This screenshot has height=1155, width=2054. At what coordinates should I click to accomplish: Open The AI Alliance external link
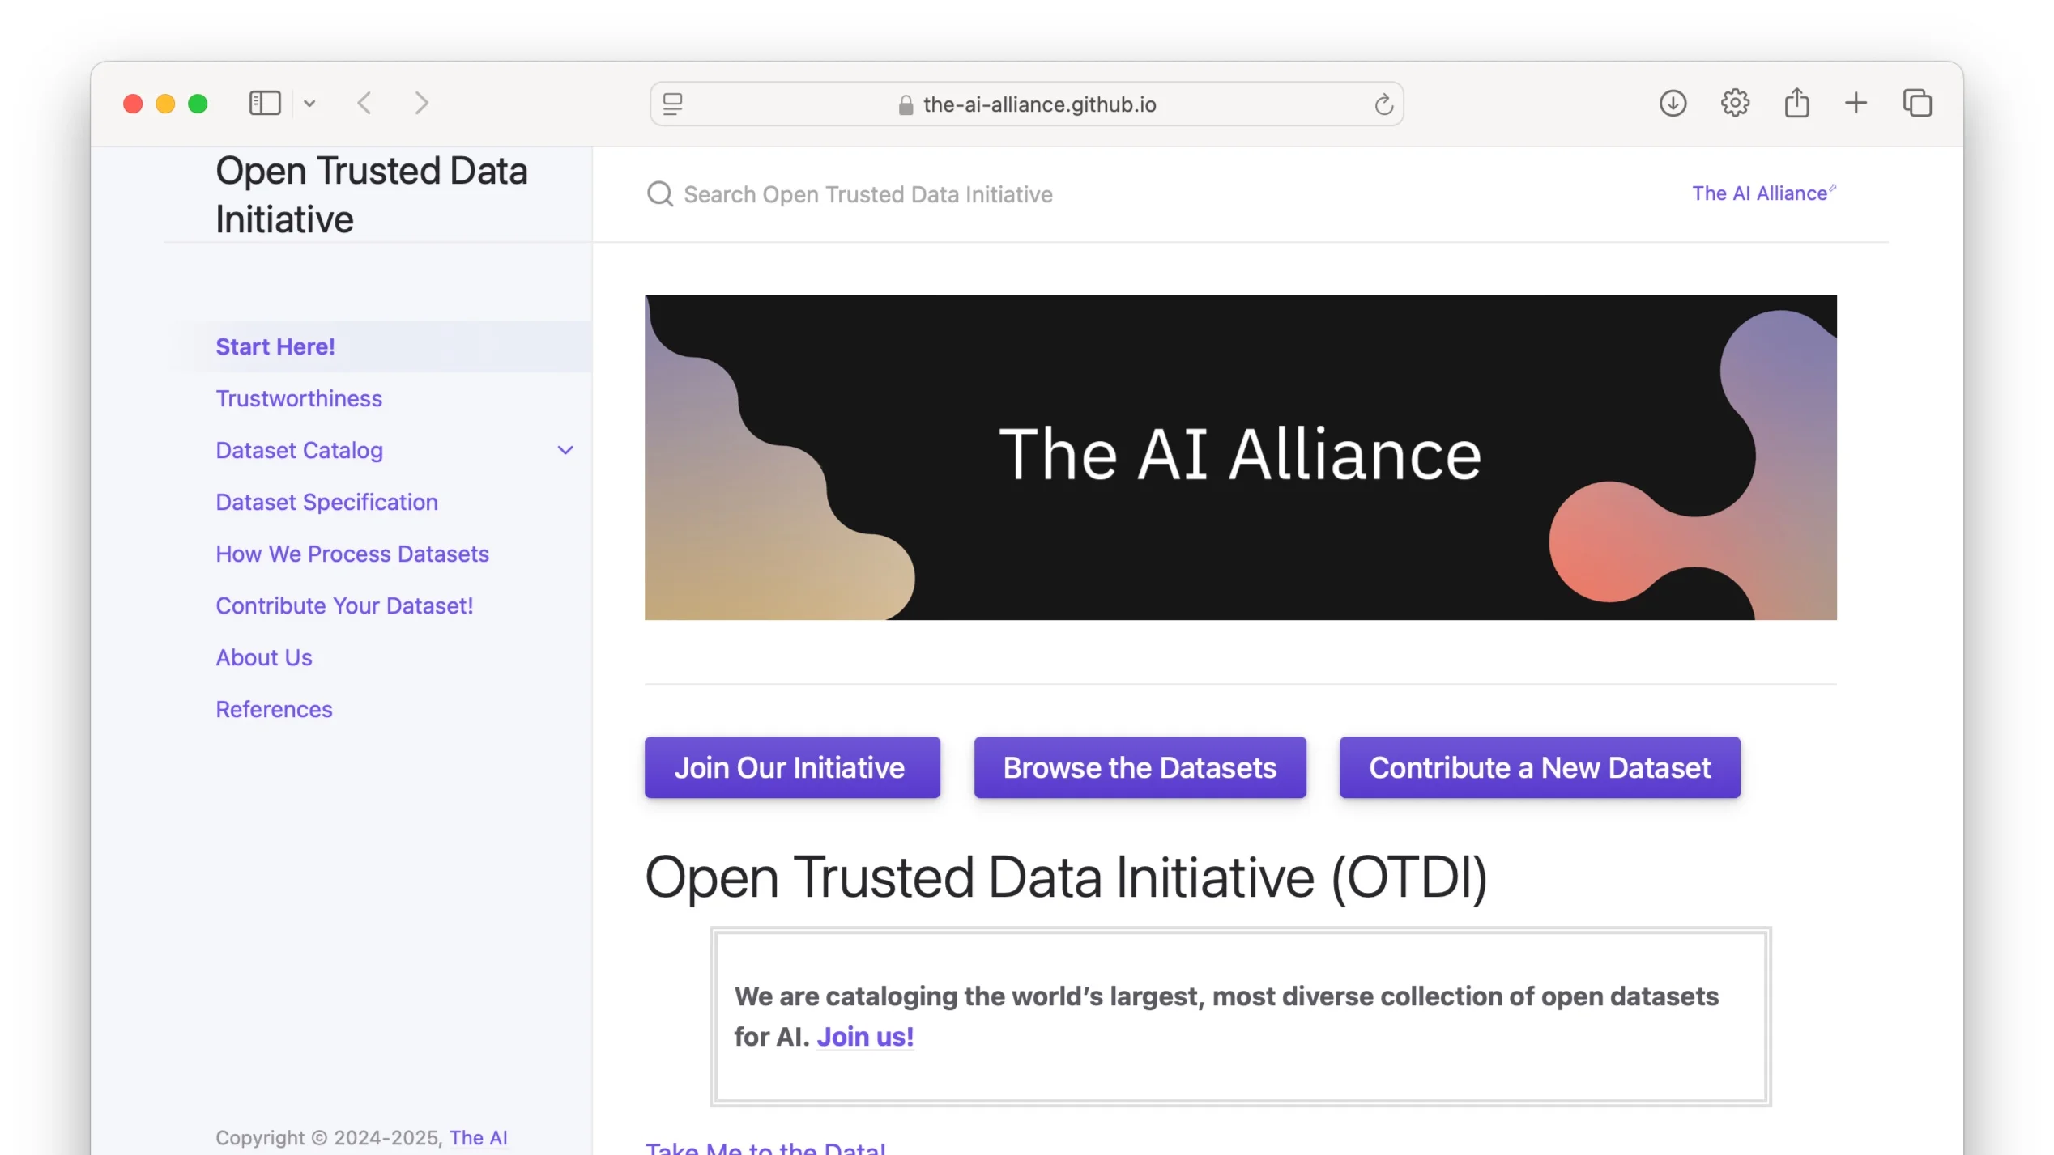click(1763, 193)
